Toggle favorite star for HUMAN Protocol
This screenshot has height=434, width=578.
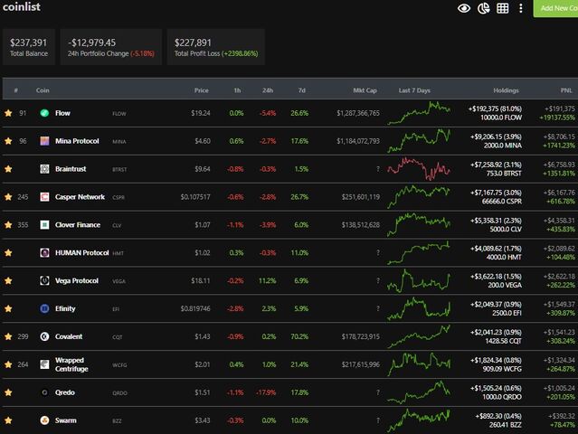(8, 253)
